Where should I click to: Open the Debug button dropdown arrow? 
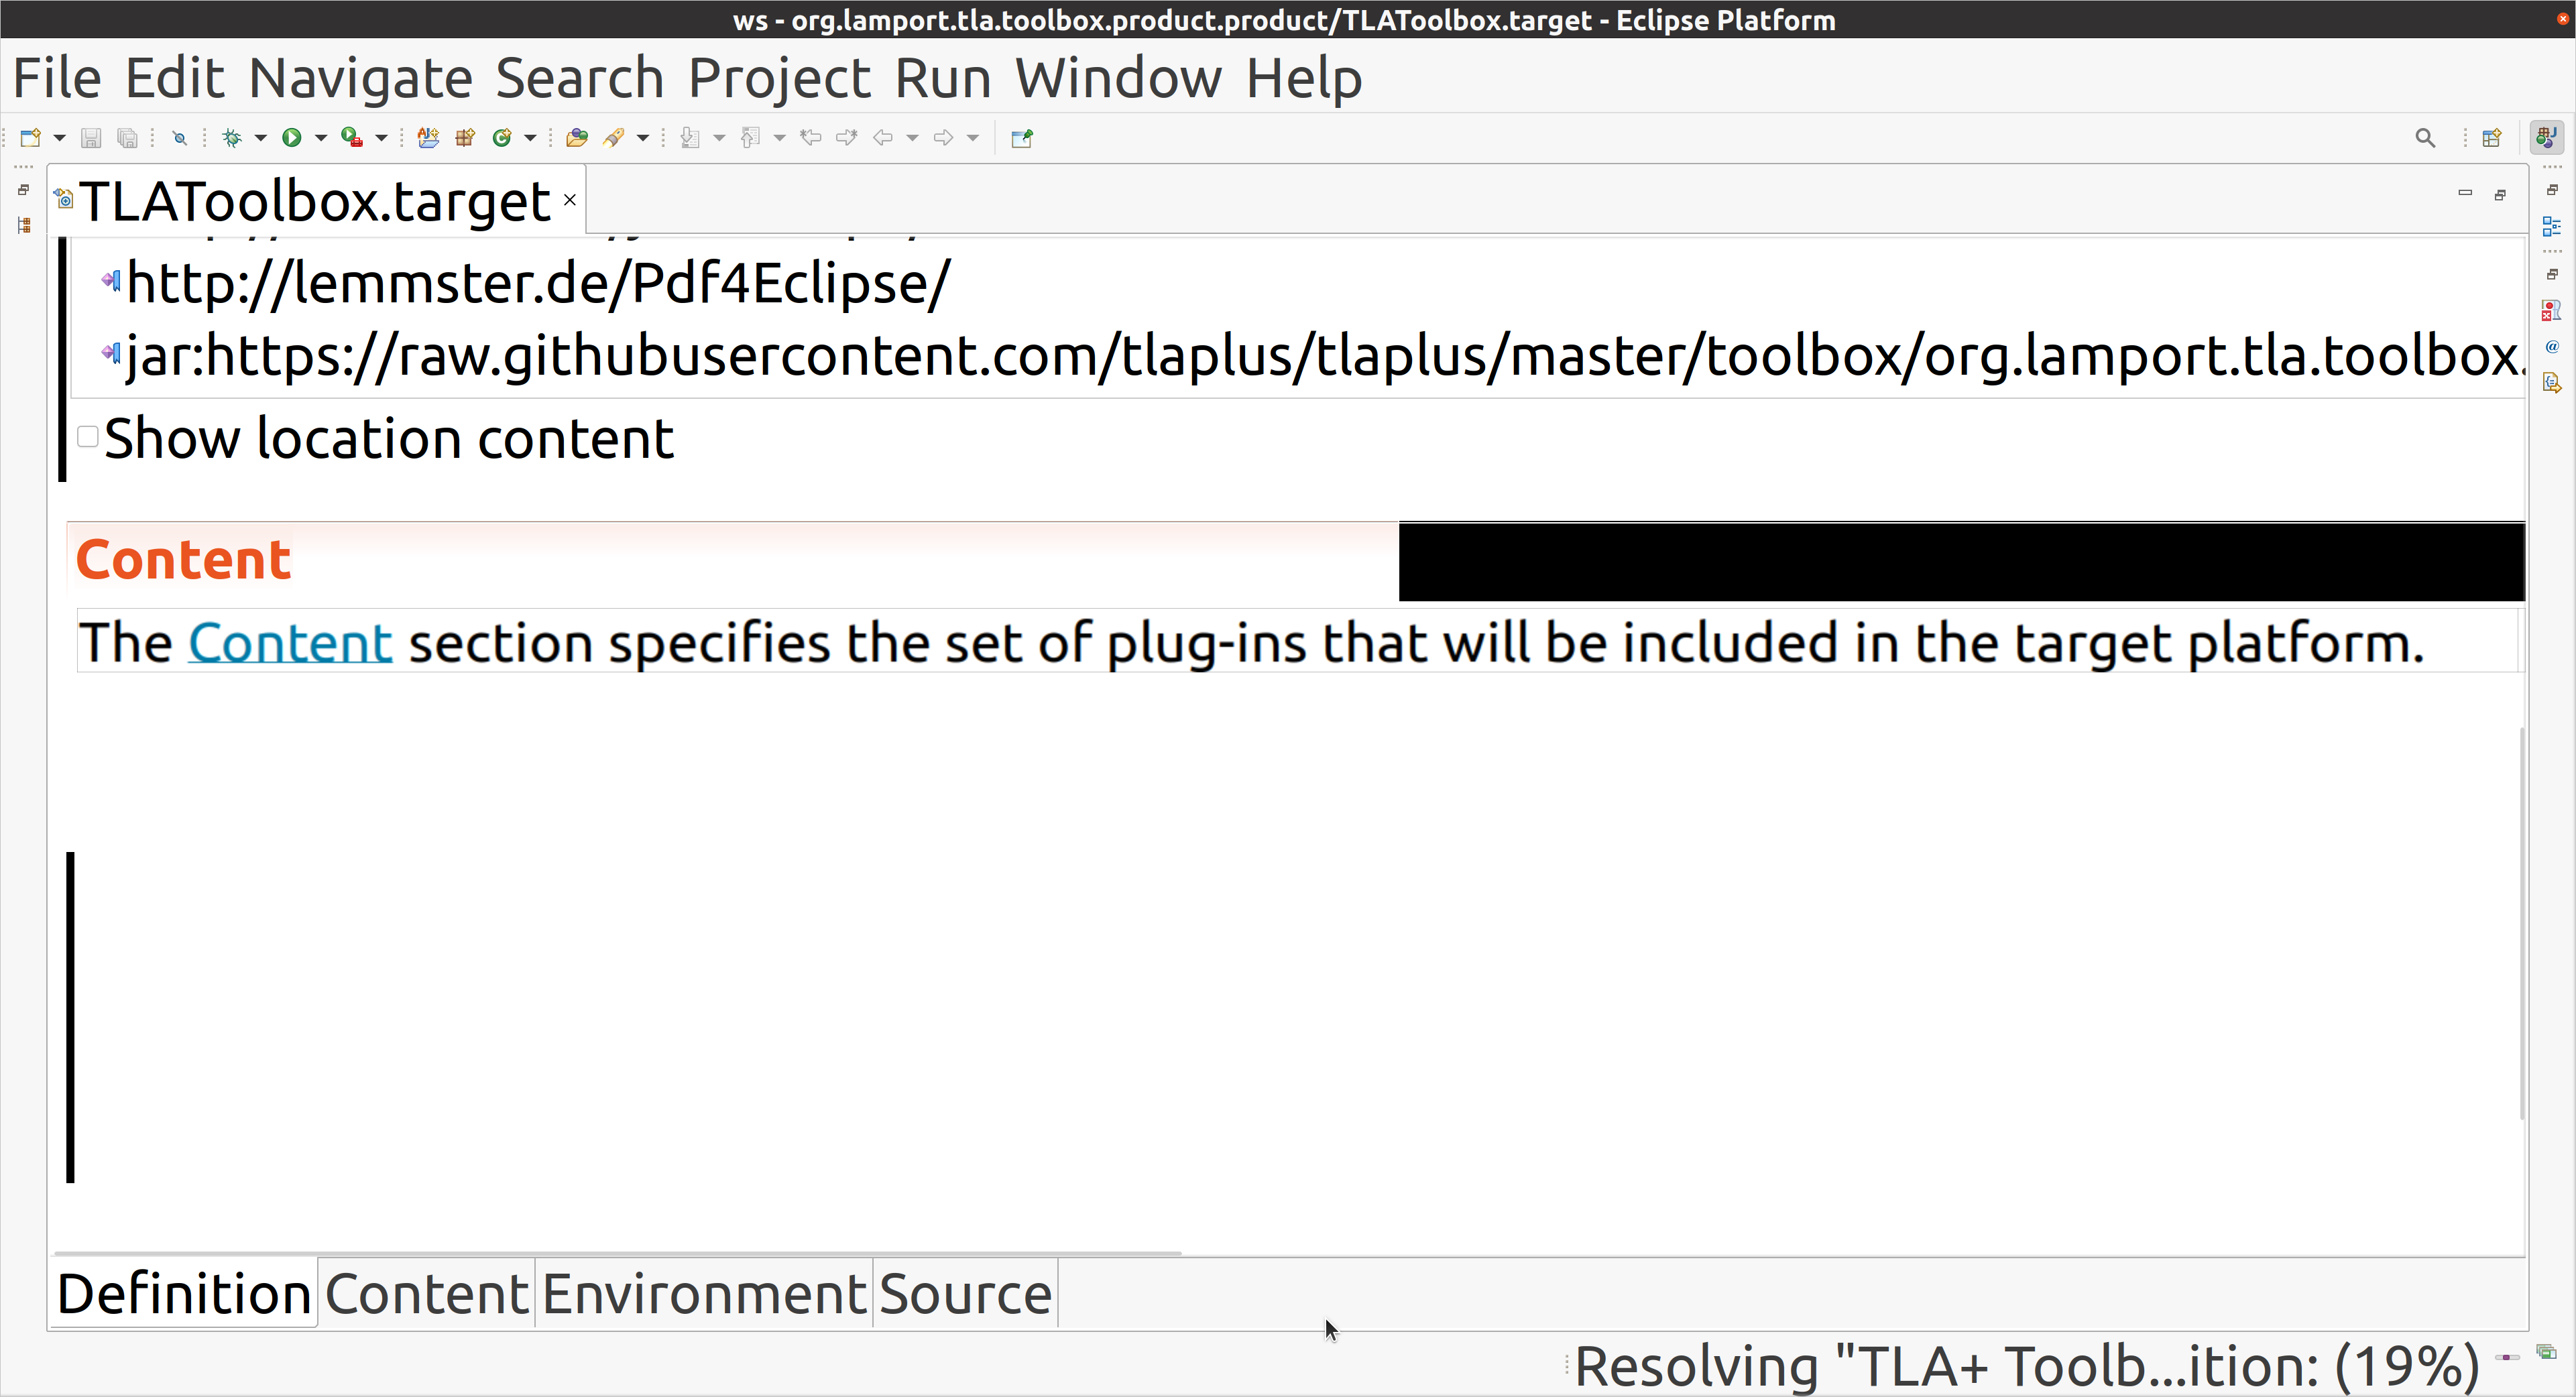pyautogui.click(x=261, y=138)
